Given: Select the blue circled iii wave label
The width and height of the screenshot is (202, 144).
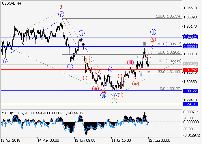Looking at the screenshot, I should pos(103,95).
